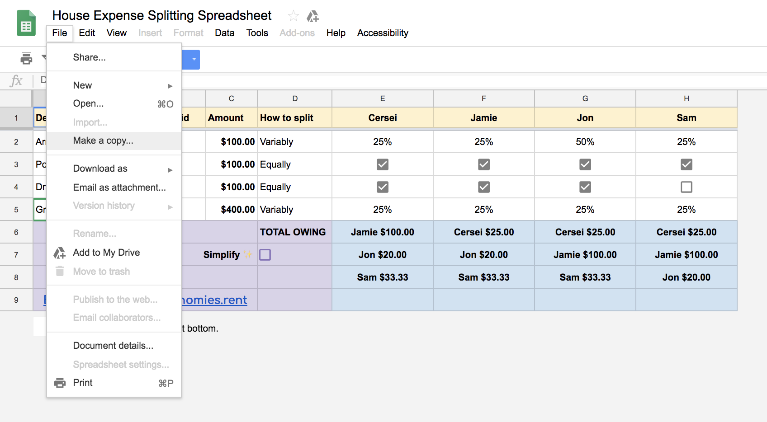Uncheck Cersei's checkbox in row 3
Screen dimensions: 767x422
pyautogui.click(x=382, y=164)
